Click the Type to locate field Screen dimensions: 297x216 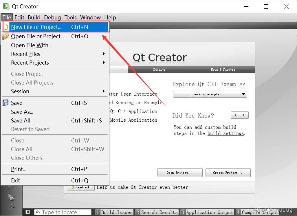click(x=63, y=212)
